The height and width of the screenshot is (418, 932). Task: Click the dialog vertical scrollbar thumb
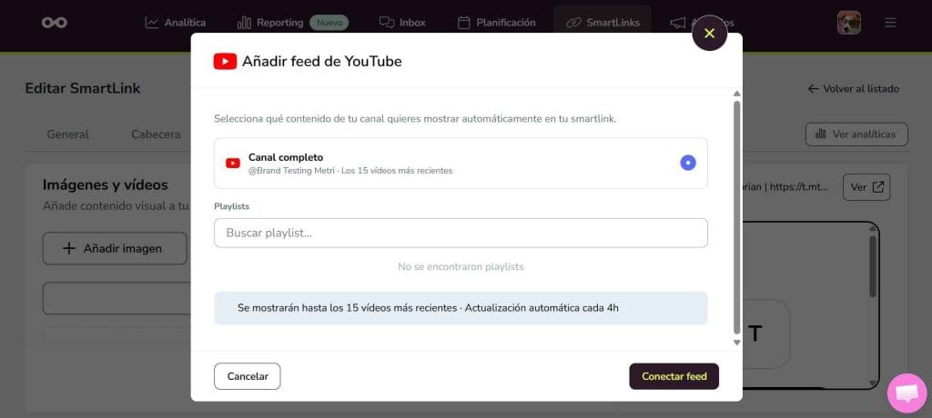coord(737,217)
